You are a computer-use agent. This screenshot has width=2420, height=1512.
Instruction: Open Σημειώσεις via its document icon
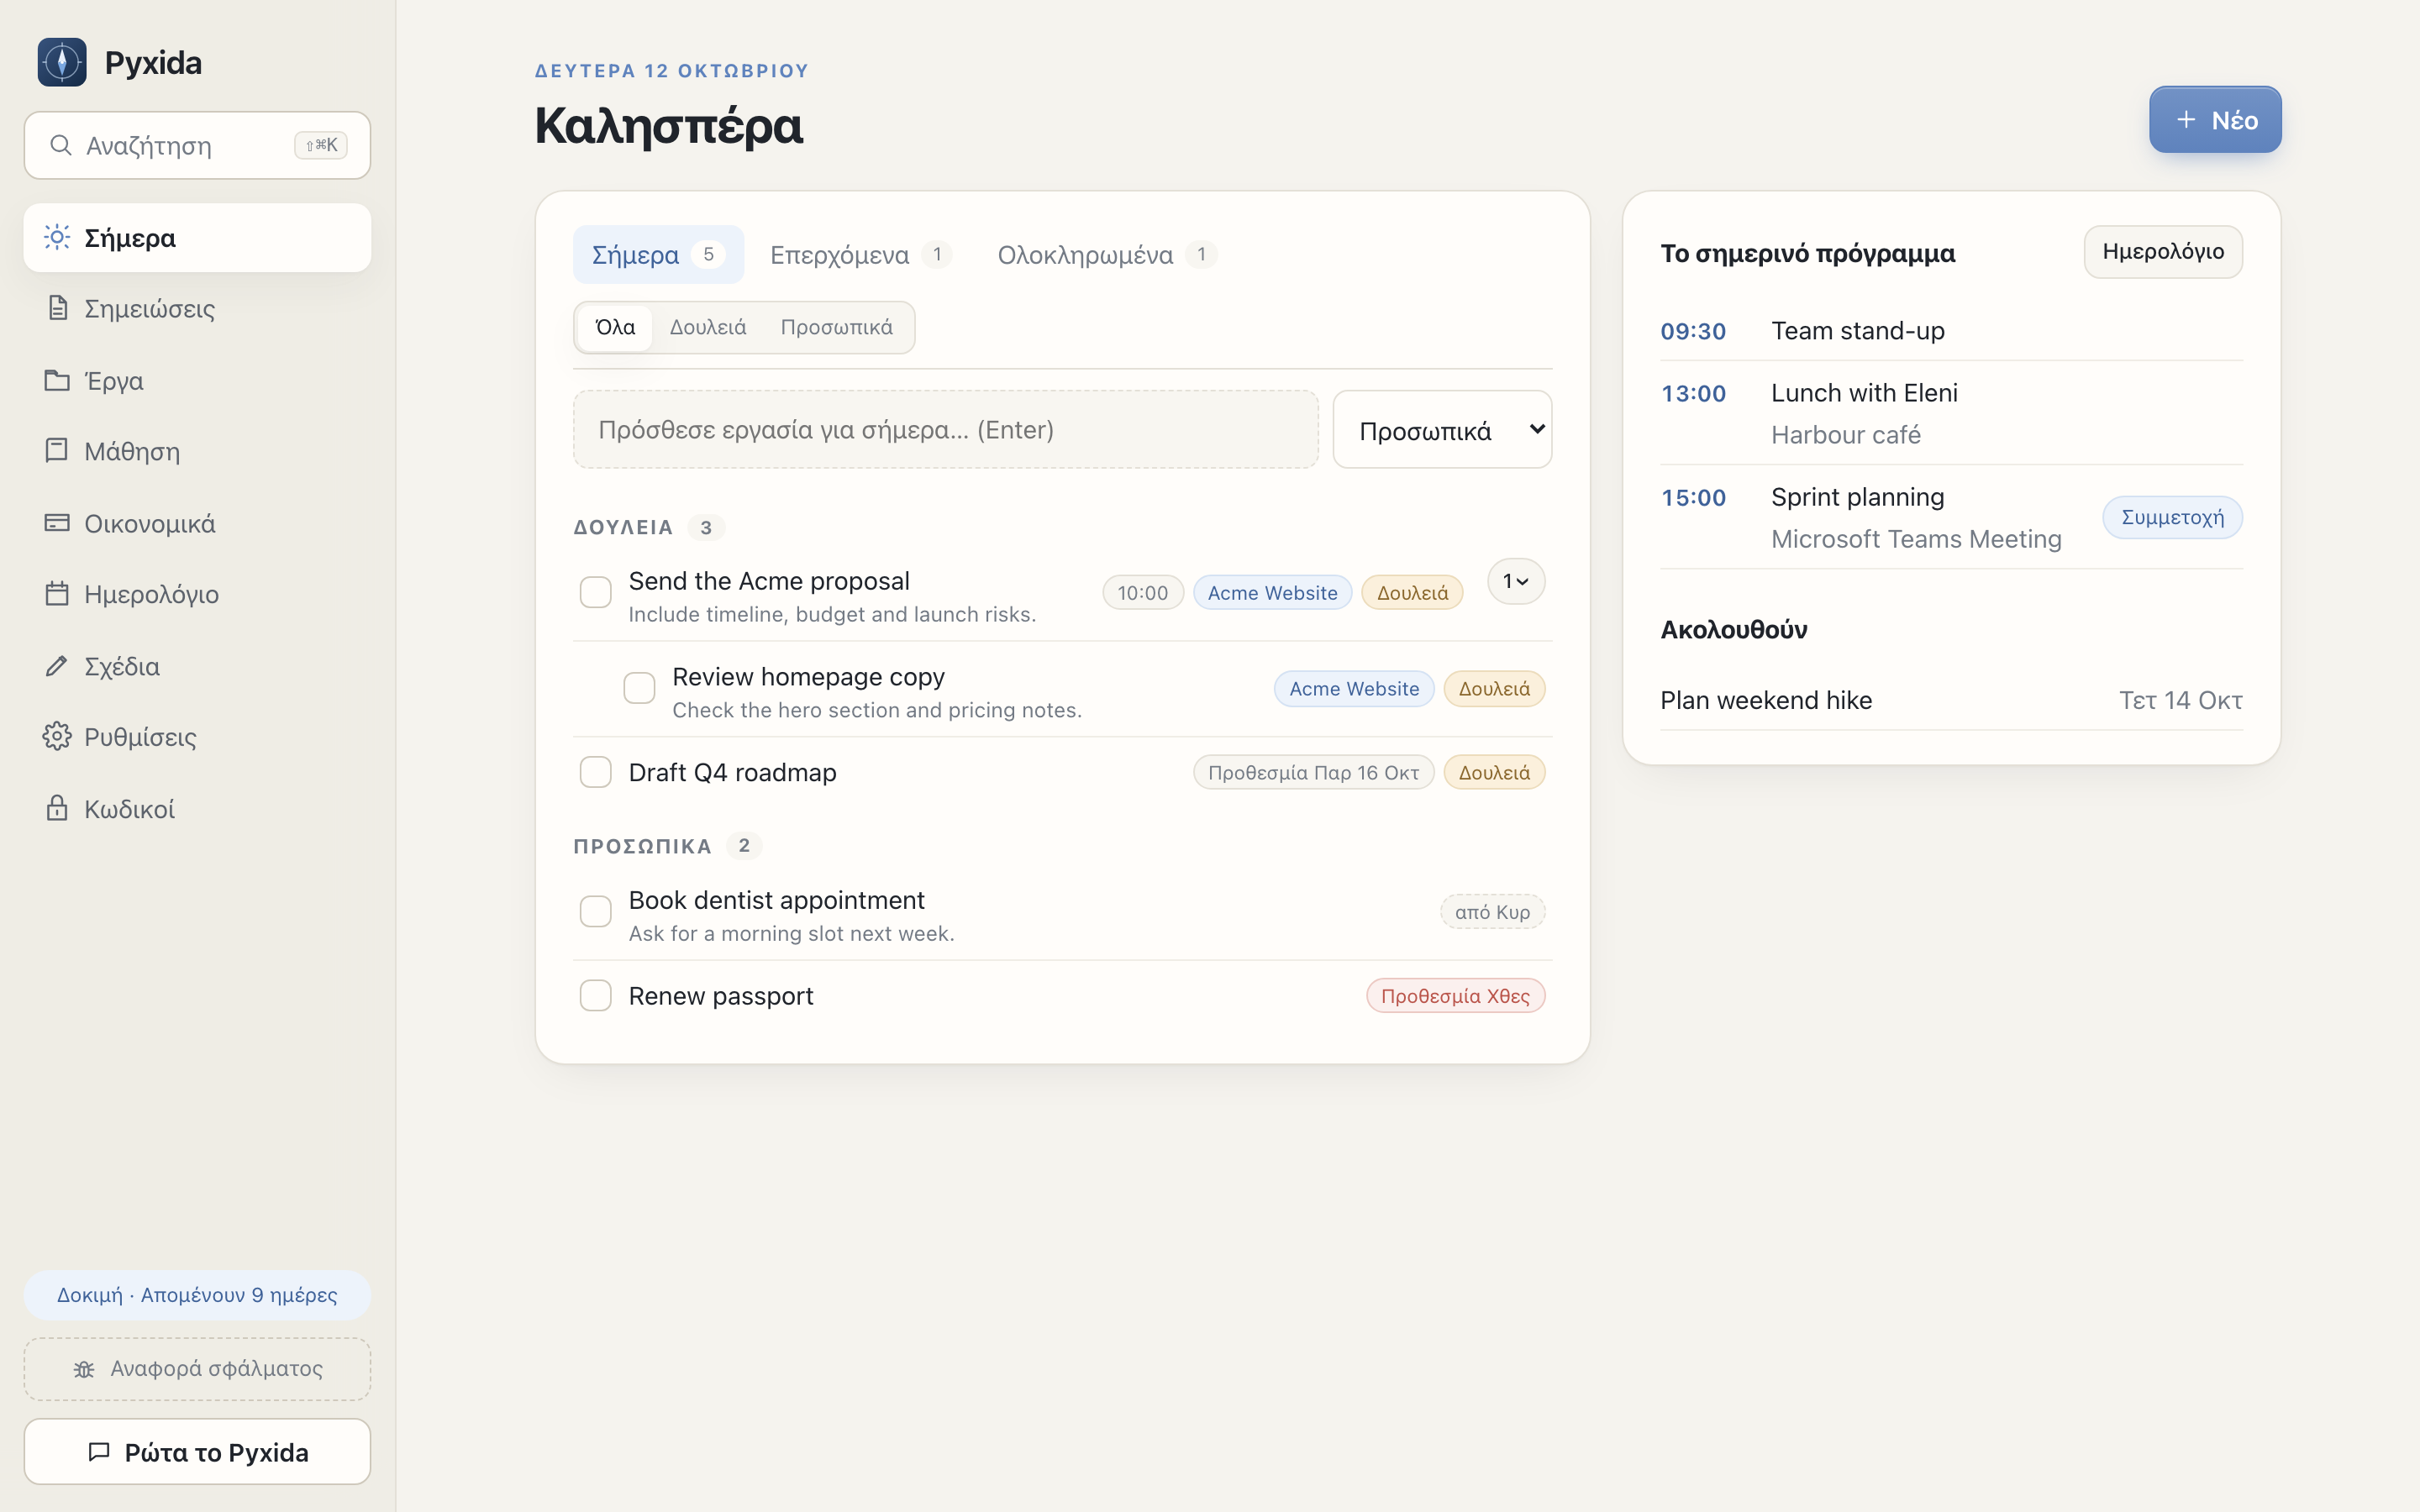click(x=57, y=308)
